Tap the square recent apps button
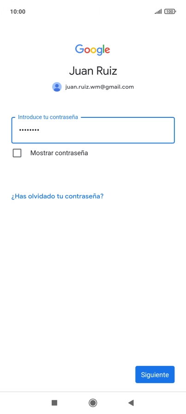Image resolution: width=186 pixels, height=414 pixels. tap(54, 402)
